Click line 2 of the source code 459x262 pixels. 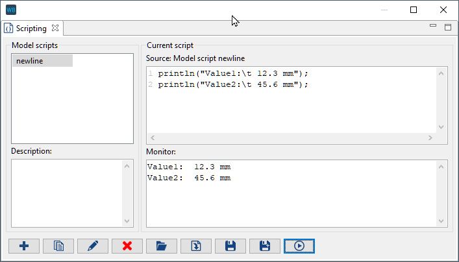tap(232, 84)
